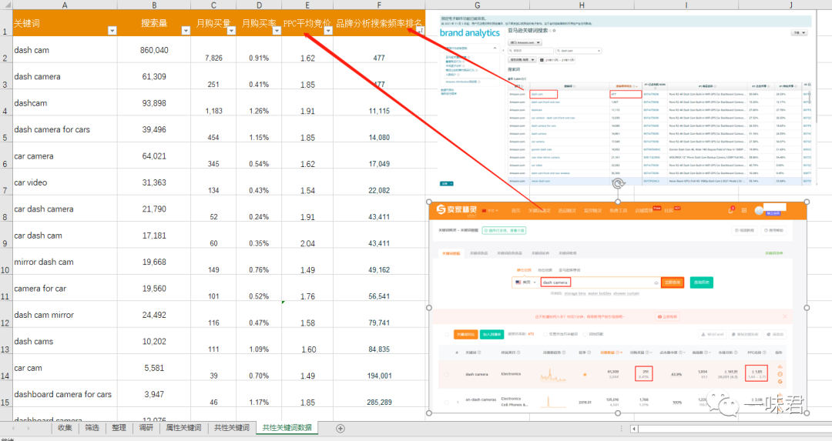Click monthly purchases cell 7,826
Screen dimensions: 832x441
pyautogui.click(x=213, y=50)
